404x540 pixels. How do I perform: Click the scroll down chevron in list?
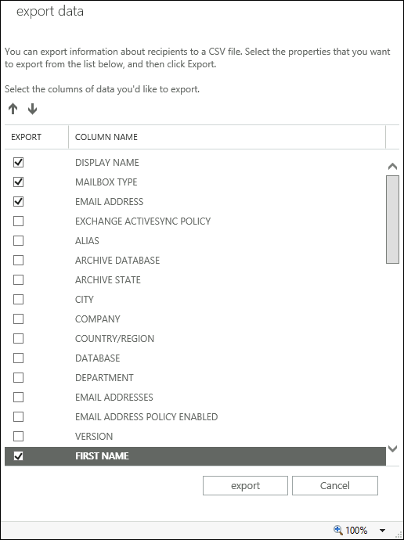tap(392, 448)
